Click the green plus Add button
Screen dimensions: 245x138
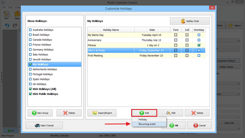coord(144,113)
